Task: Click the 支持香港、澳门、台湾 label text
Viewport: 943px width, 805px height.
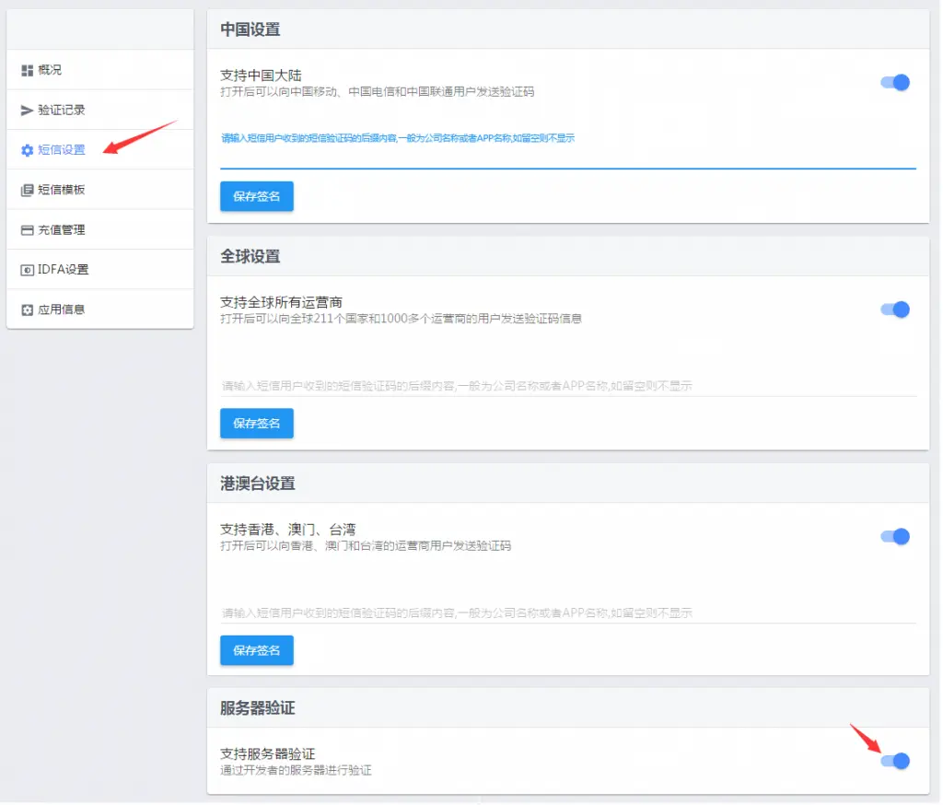Action: 287,529
